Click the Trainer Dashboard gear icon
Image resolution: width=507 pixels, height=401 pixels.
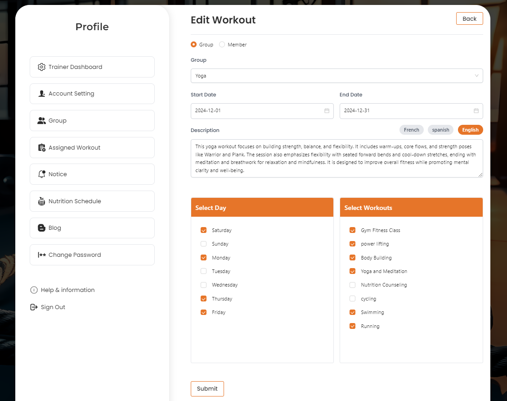(x=41, y=67)
